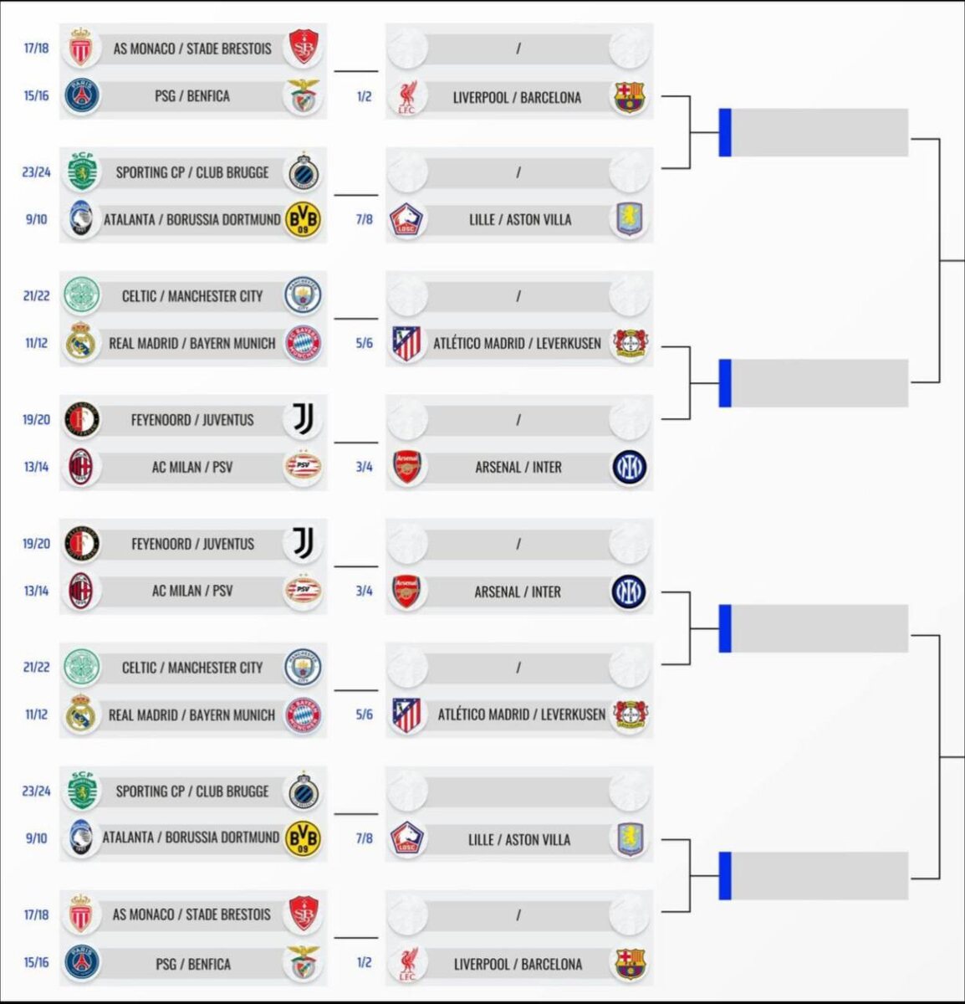Click the Liverpool LFC crest in the top bracket

(408, 97)
